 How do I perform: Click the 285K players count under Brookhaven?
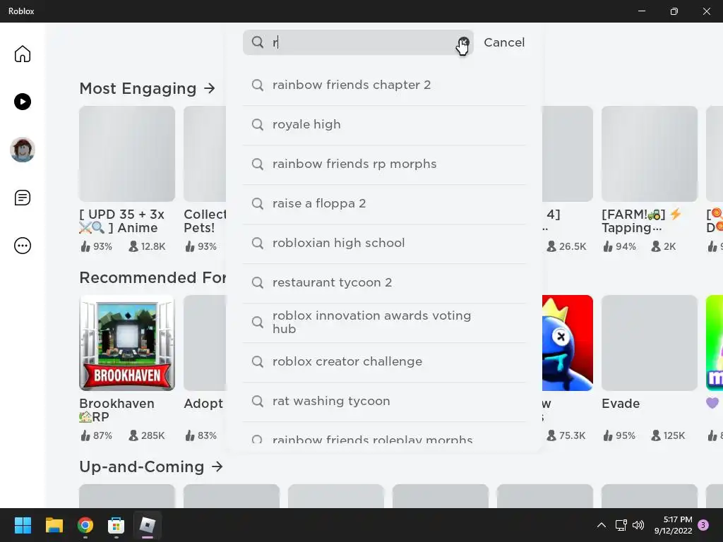point(147,435)
